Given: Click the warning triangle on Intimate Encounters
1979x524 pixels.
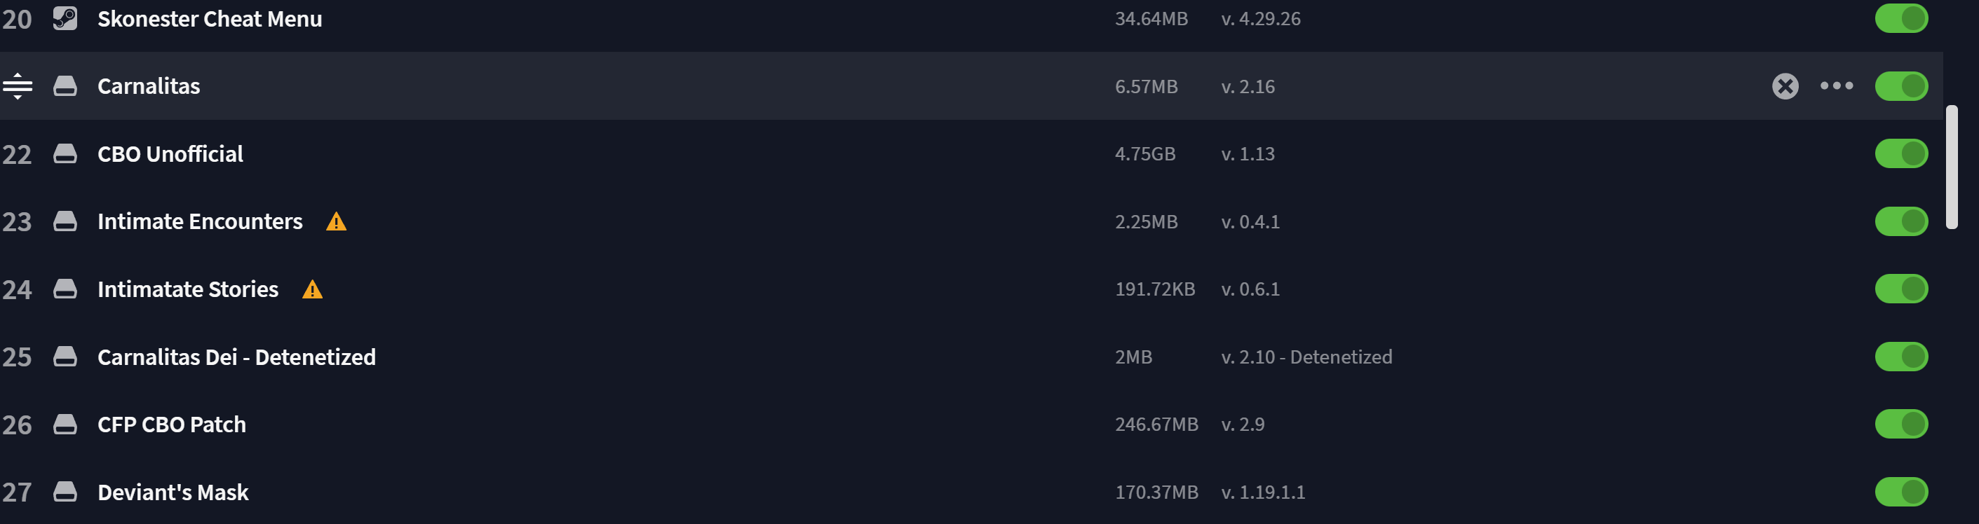Looking at the screenshot, I should pos(337,222).
